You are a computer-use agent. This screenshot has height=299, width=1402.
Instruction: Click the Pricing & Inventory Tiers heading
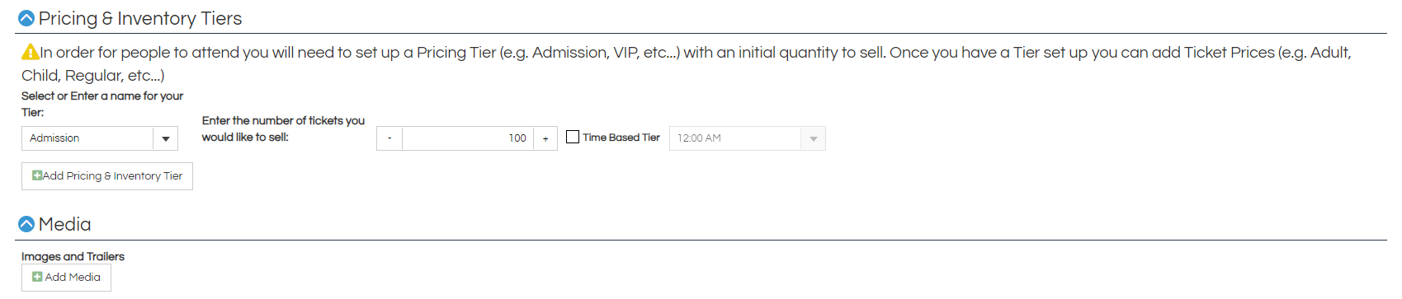pos(140,18)
